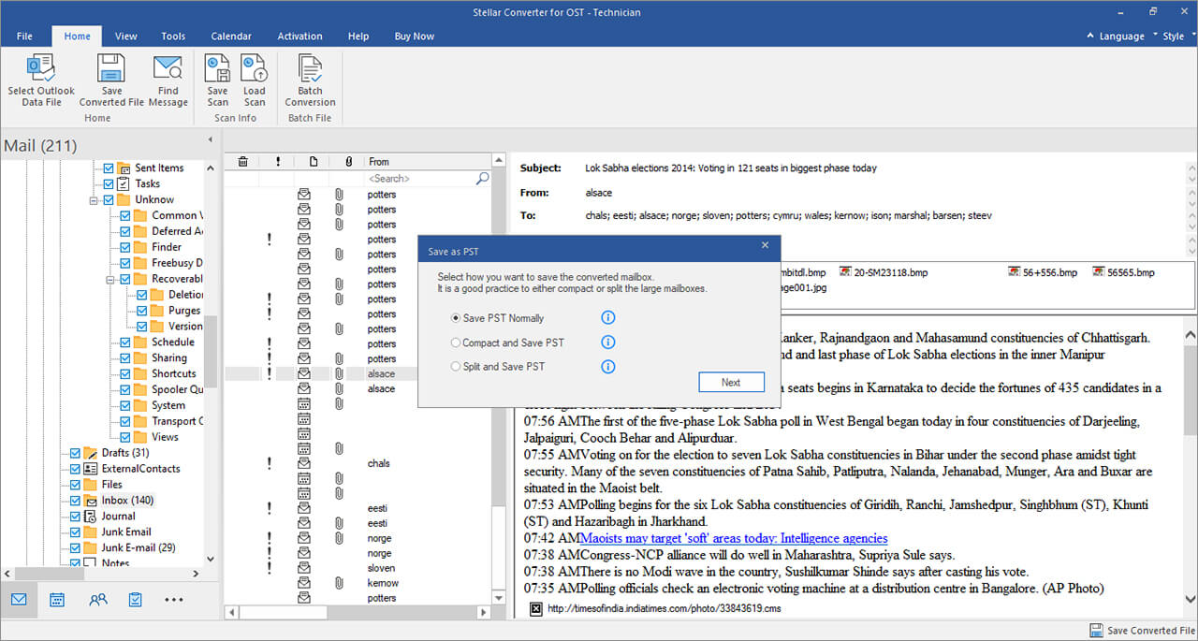Screen dimensions: 1198x641
Task: Show info for Compact and Save PST
Action: [x=608, y=342]
